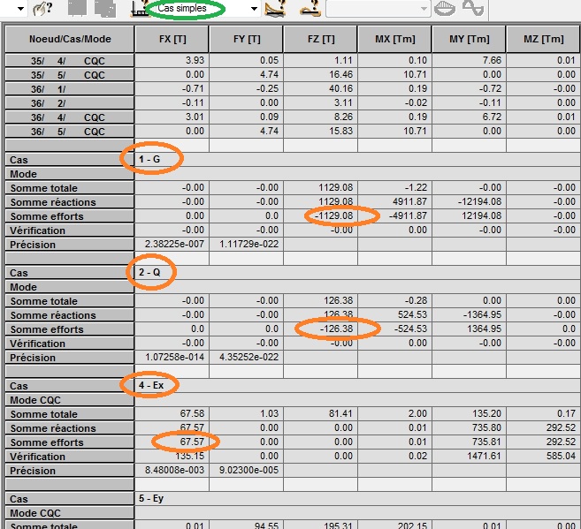Click the MZ [Tm] column header
This screenshot has height=529, width=581.
(543, 39)
